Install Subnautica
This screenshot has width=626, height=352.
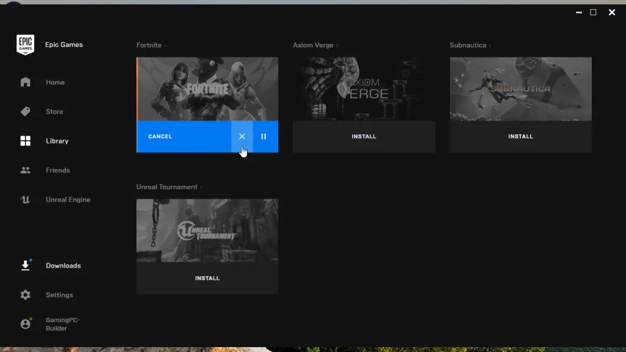coord(521,136)
